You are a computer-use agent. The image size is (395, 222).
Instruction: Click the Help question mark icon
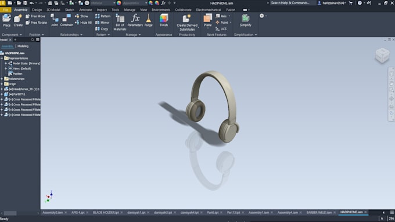[360, 3]
